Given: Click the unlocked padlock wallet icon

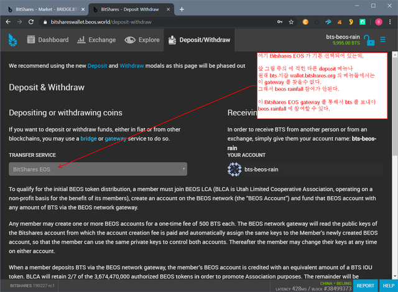Looking at the screenshot, I should 369,40.
